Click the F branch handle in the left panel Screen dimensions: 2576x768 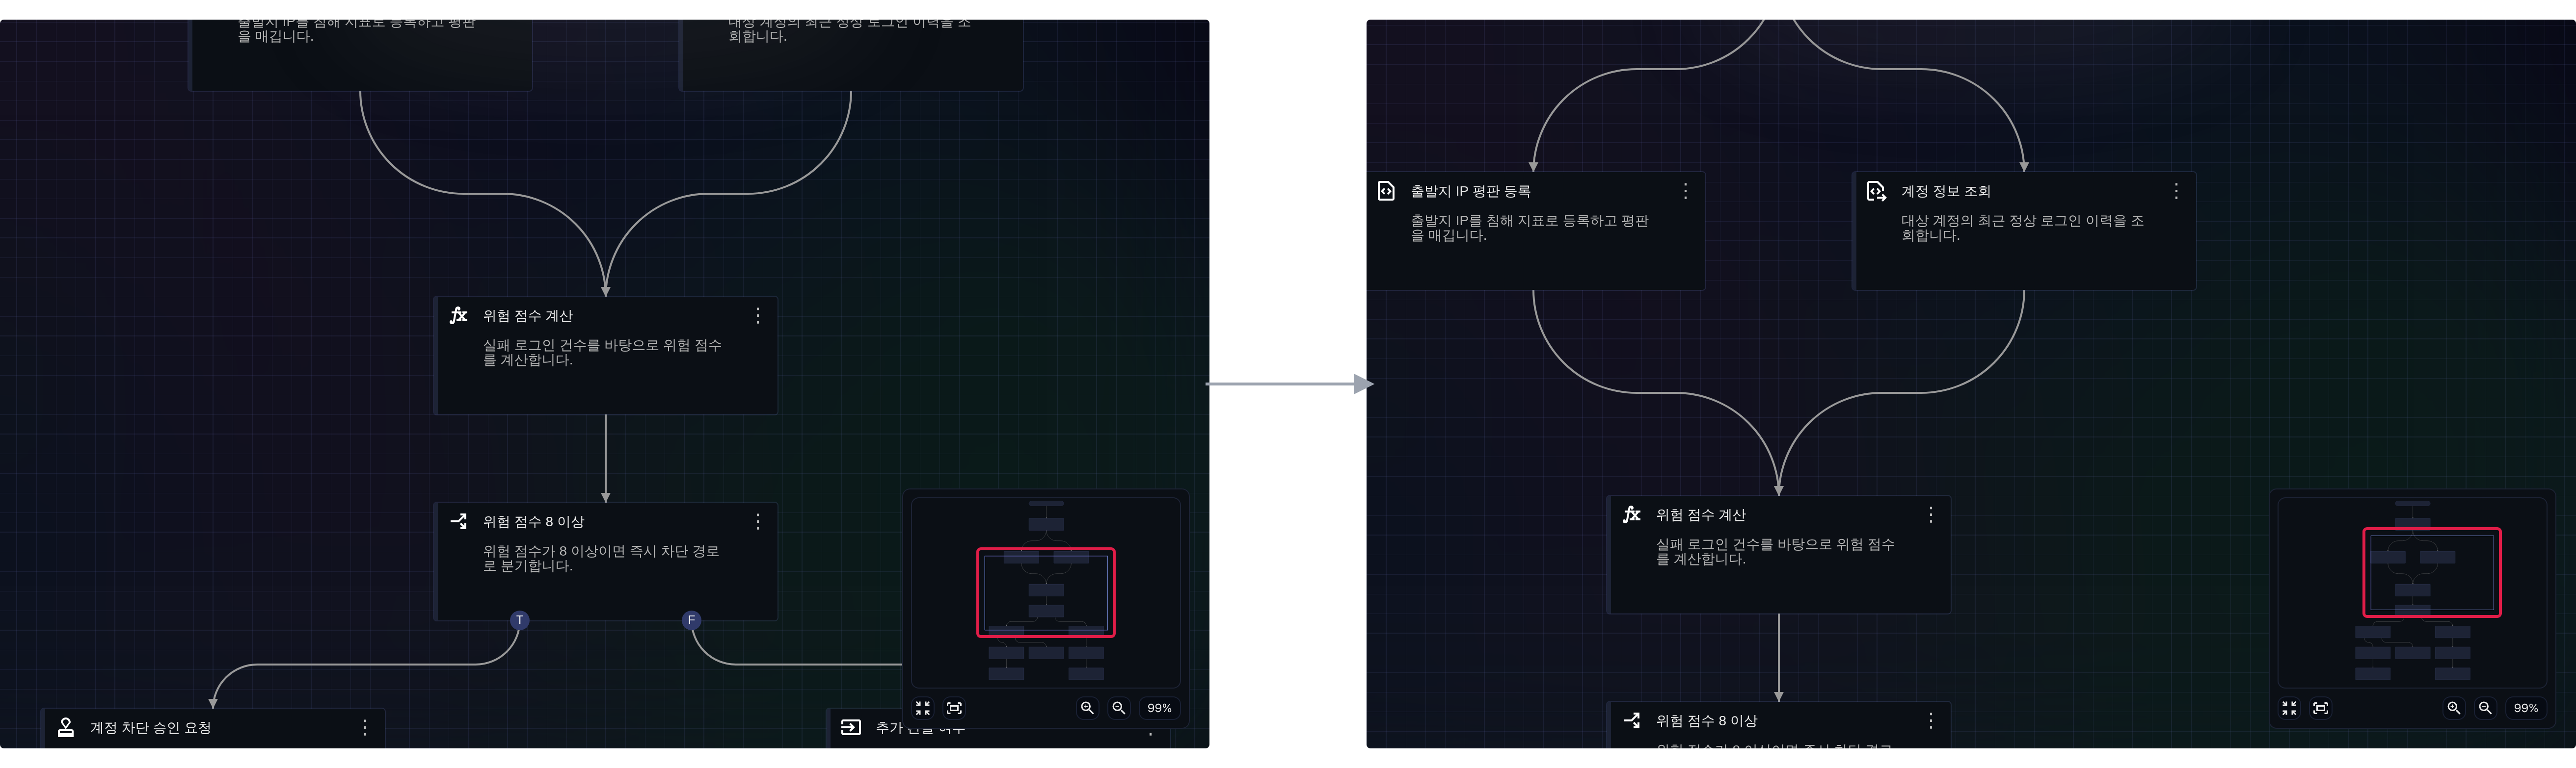(691, 620)
